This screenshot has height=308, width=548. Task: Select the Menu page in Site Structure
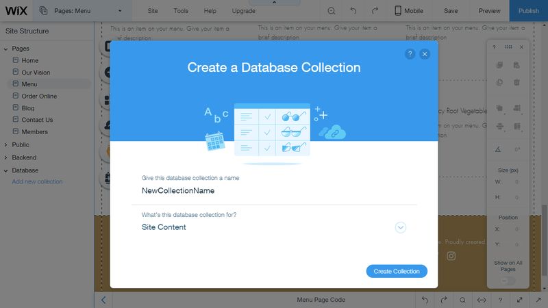click(49, 84)
